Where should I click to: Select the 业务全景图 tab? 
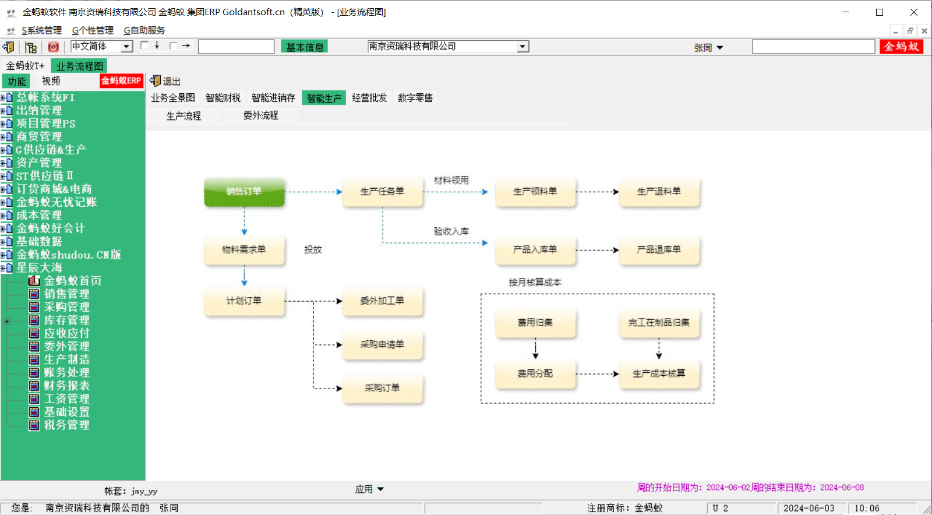pyautogui.click(x=172, y=98)
